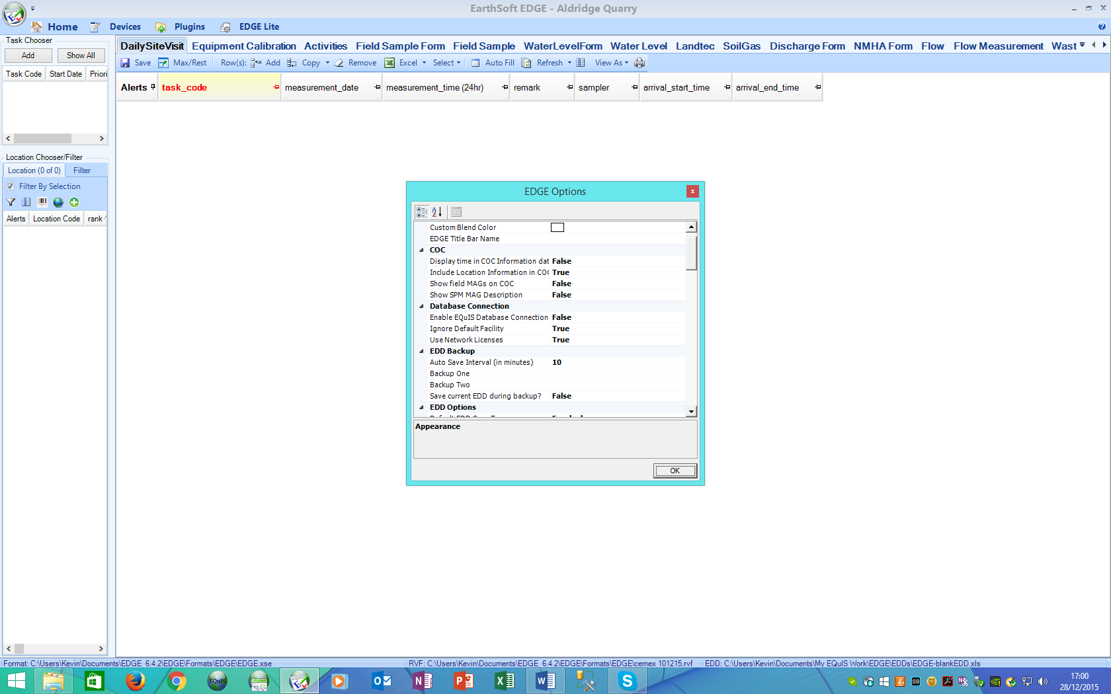The height and width of the screenshot is (694, 1111).
Task: Switch to the Activities tab
Action: coord(325,46)
